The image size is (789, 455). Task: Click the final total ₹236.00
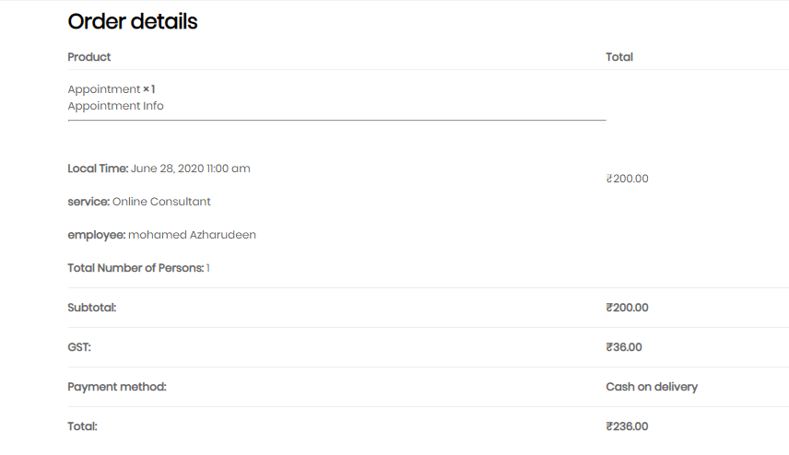[x=627, y=426]
